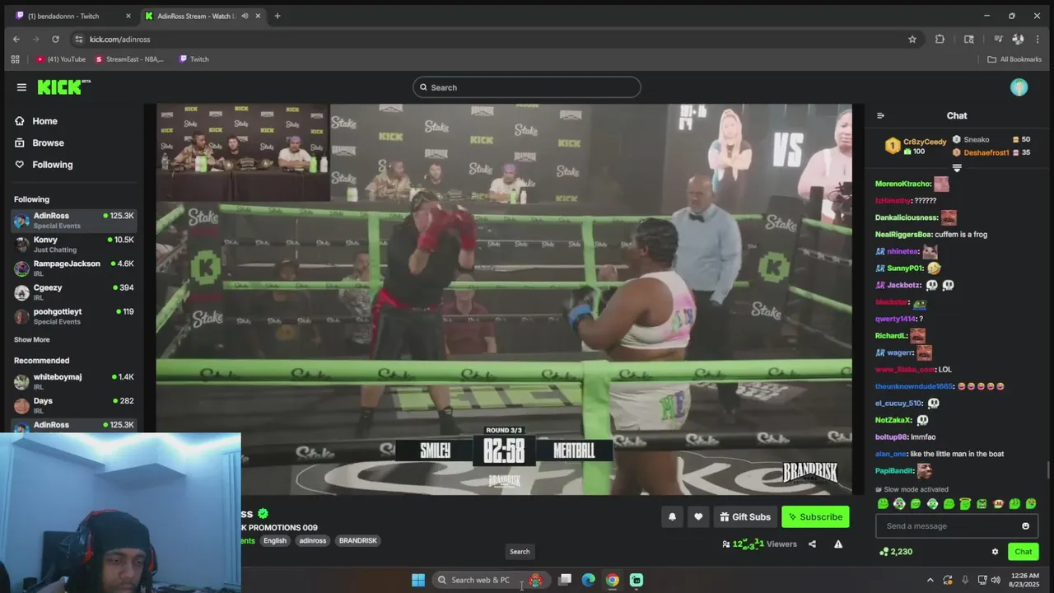Image resolution: width=1054 pixels, height=593 pixels.
Task: Open Chrome from the taskbar
Action: (x=613, y=580)
